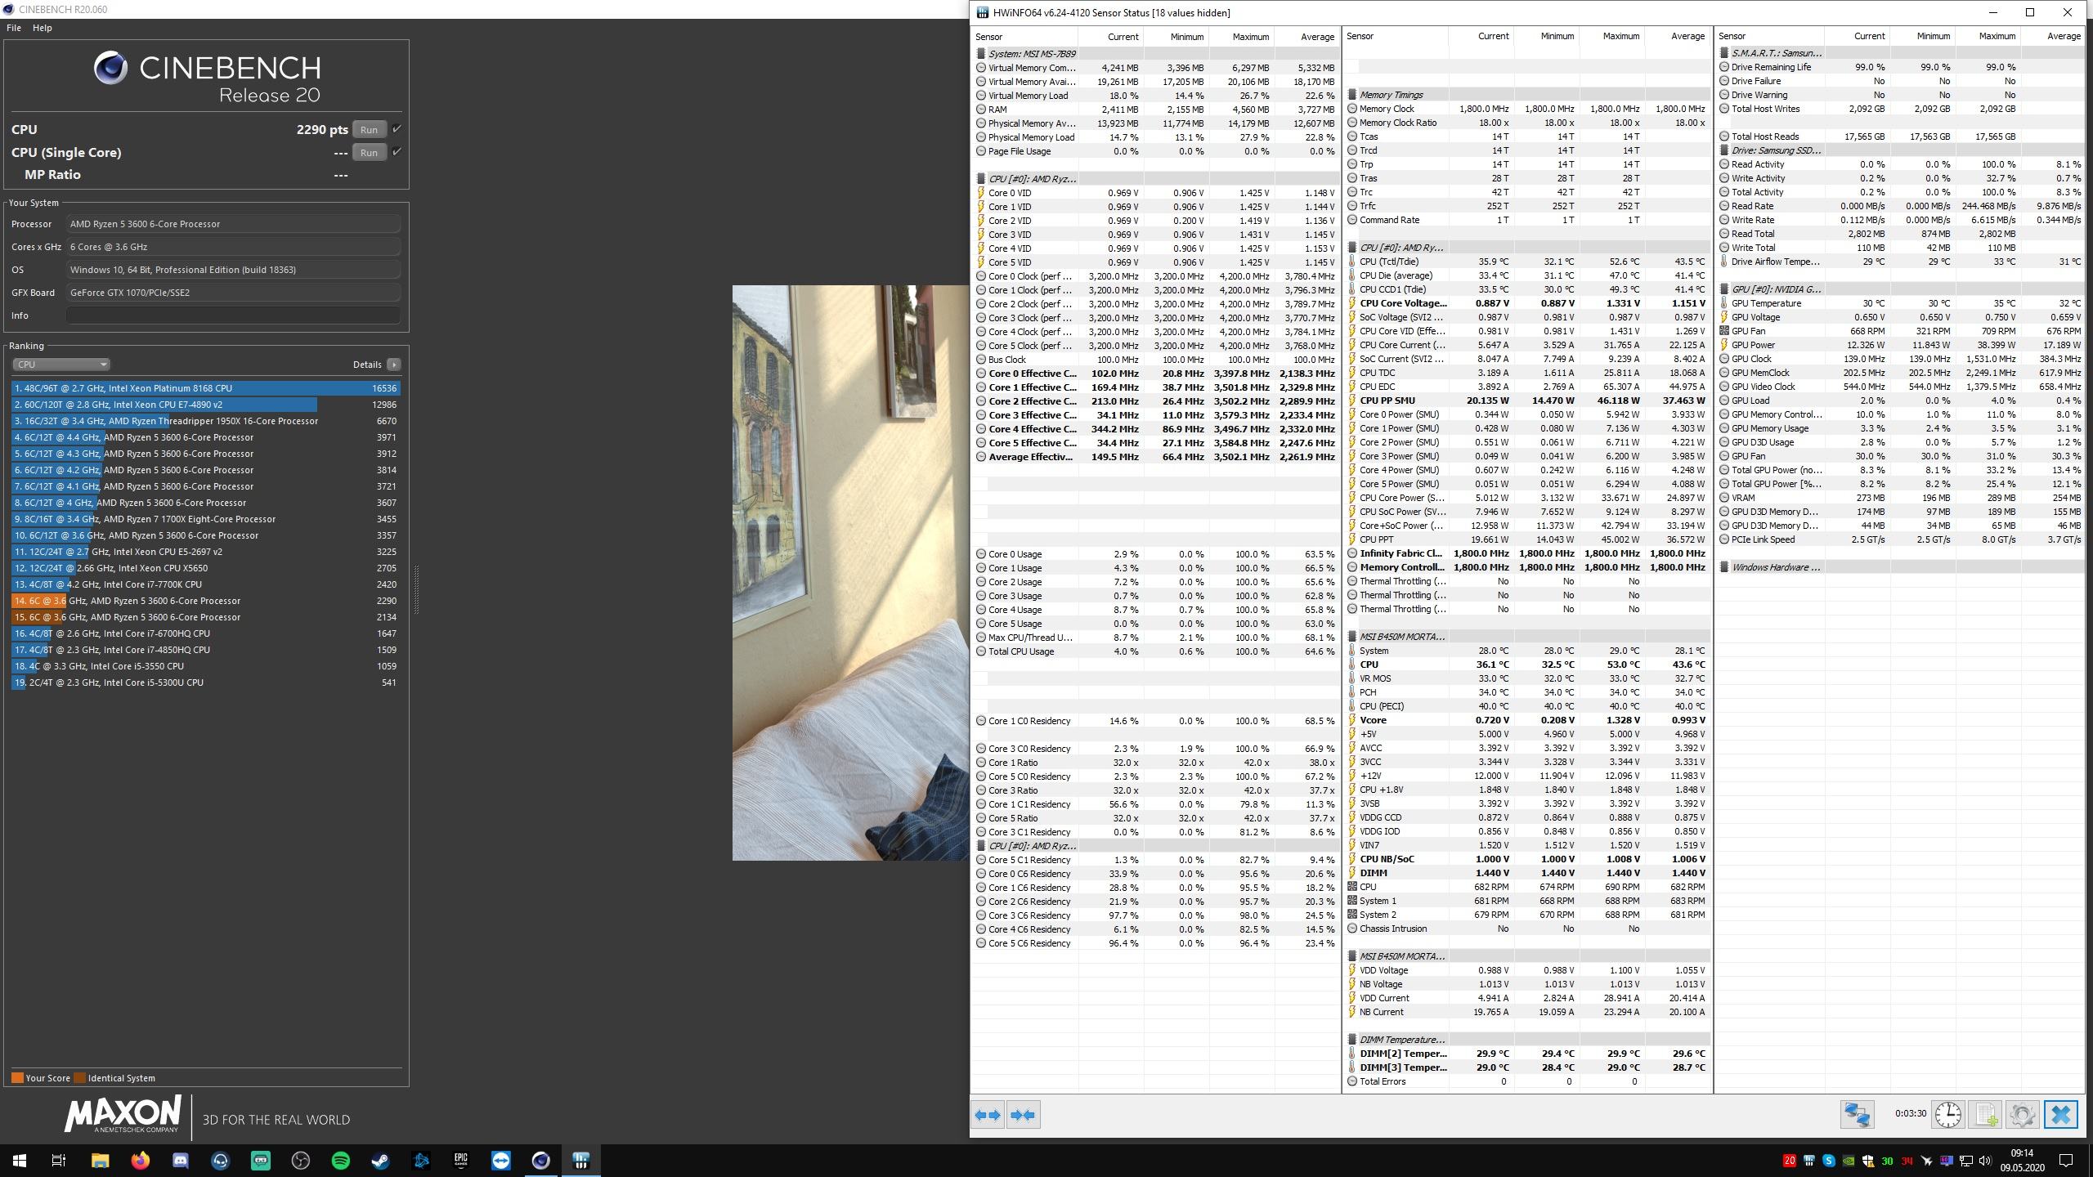Select the Drive Remaining Life sensor row
The width and height of the screenshot is (2093, 1177).
pyautogui.click(x=1900, y=67)
